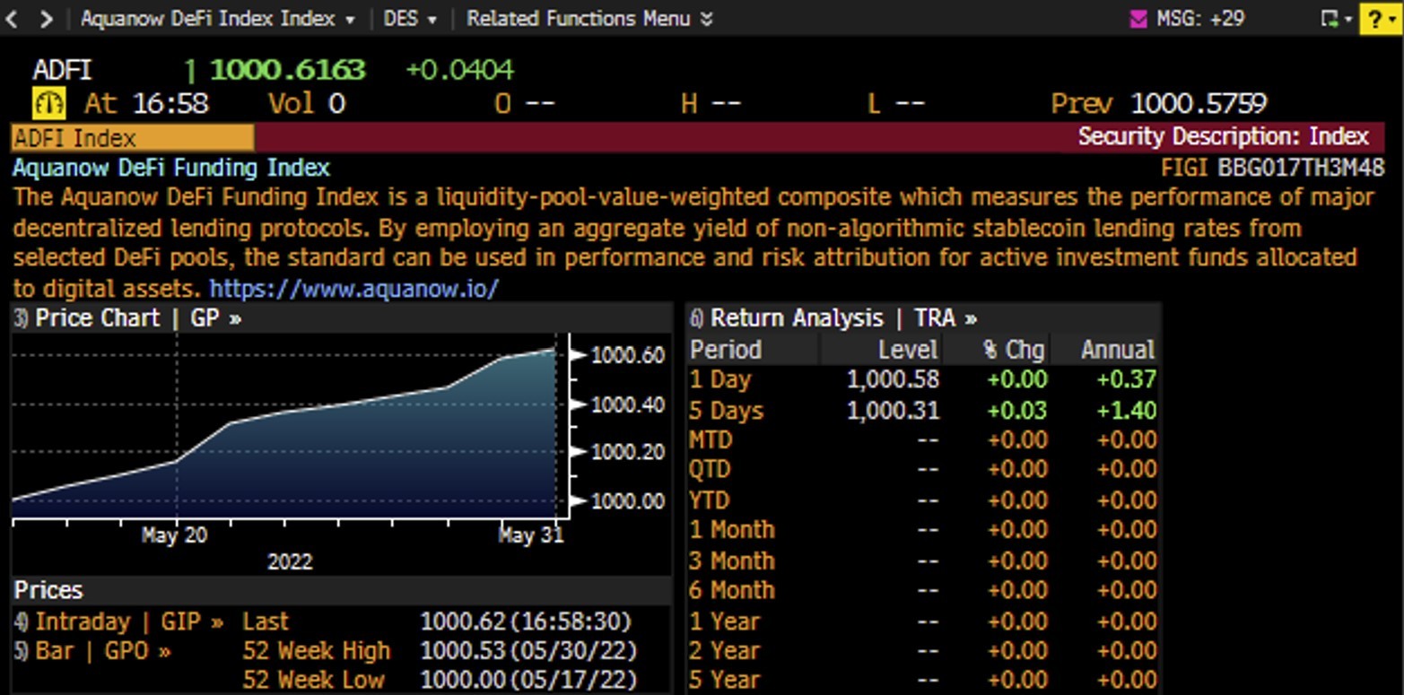This screenshot has width=1404, height=695.
Task: Click the Security Description: Index header
Action: click(1223, 137)
